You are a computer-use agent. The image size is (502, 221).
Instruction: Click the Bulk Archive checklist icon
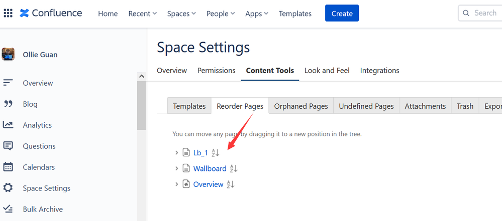pyautogui.click(x=8, y=209)
